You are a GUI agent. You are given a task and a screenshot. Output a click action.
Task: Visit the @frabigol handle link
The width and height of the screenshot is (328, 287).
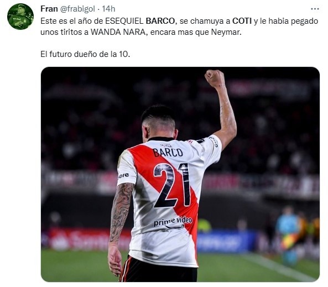77,9
